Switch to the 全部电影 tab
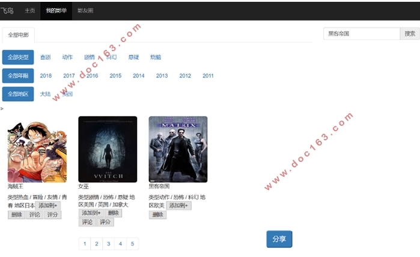The width and height of the screenshot is (420, 257). click(x=19, y=35)
